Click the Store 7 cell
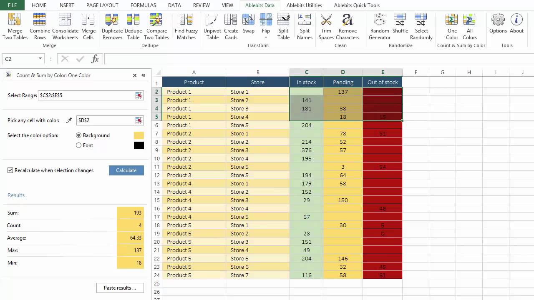The image size is (534, 300). coord(258,275)
